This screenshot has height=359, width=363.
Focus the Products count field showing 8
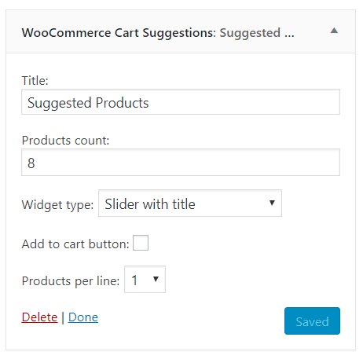pos(181,163)
